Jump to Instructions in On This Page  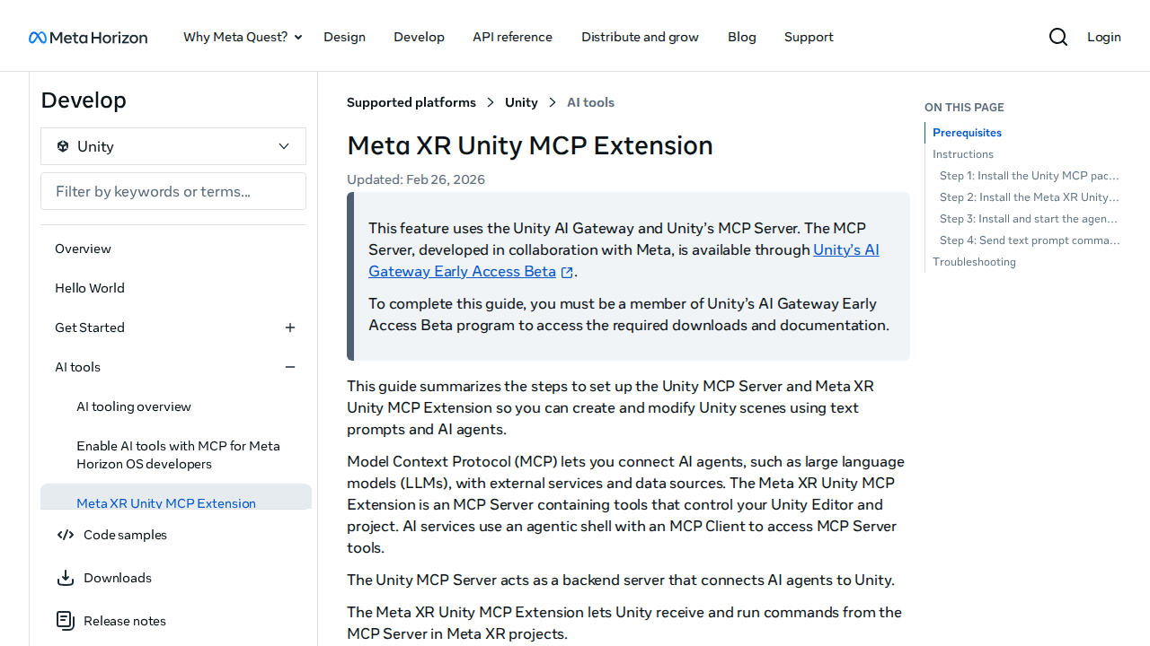coord(963,154)
